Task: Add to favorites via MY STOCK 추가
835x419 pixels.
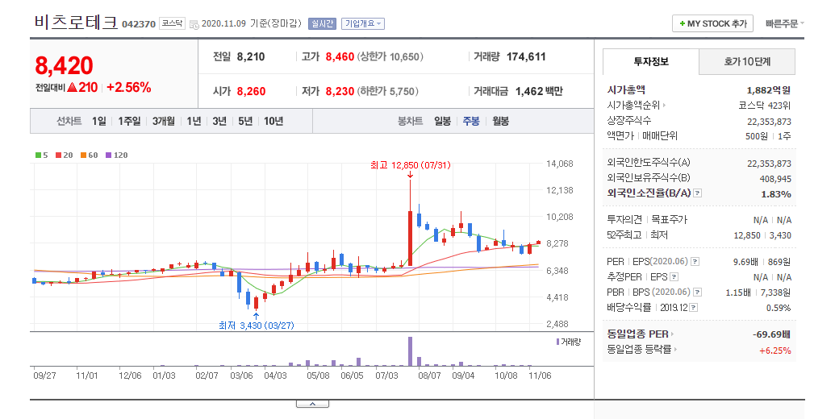Action: point(712,24)
